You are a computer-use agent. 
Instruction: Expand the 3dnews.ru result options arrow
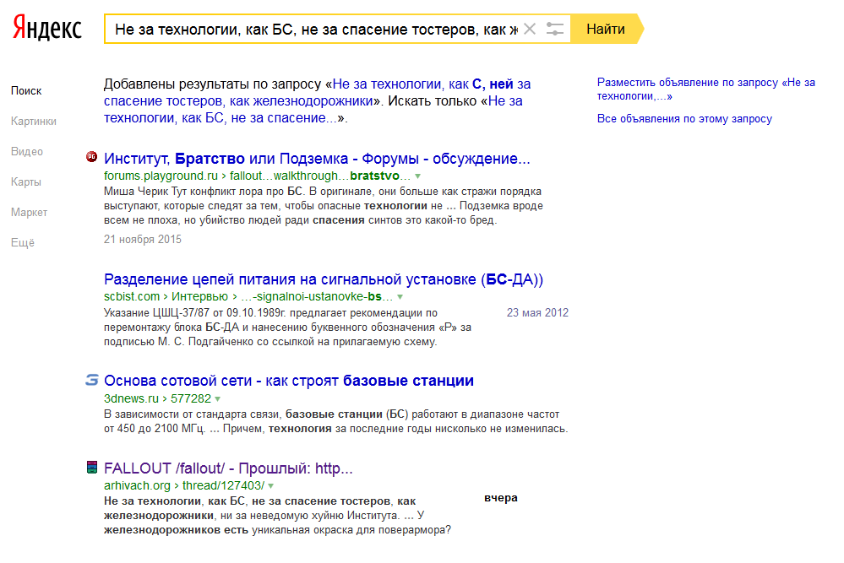pos(218,398)
